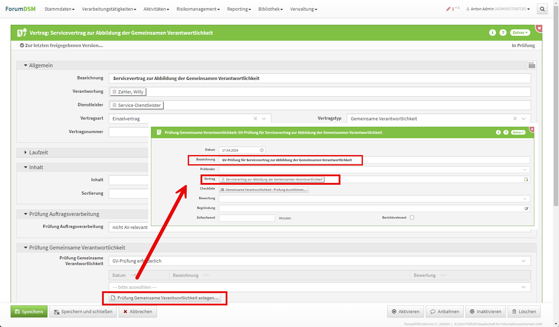
Task: Collapse the Allgemein section
Action: 26,65
